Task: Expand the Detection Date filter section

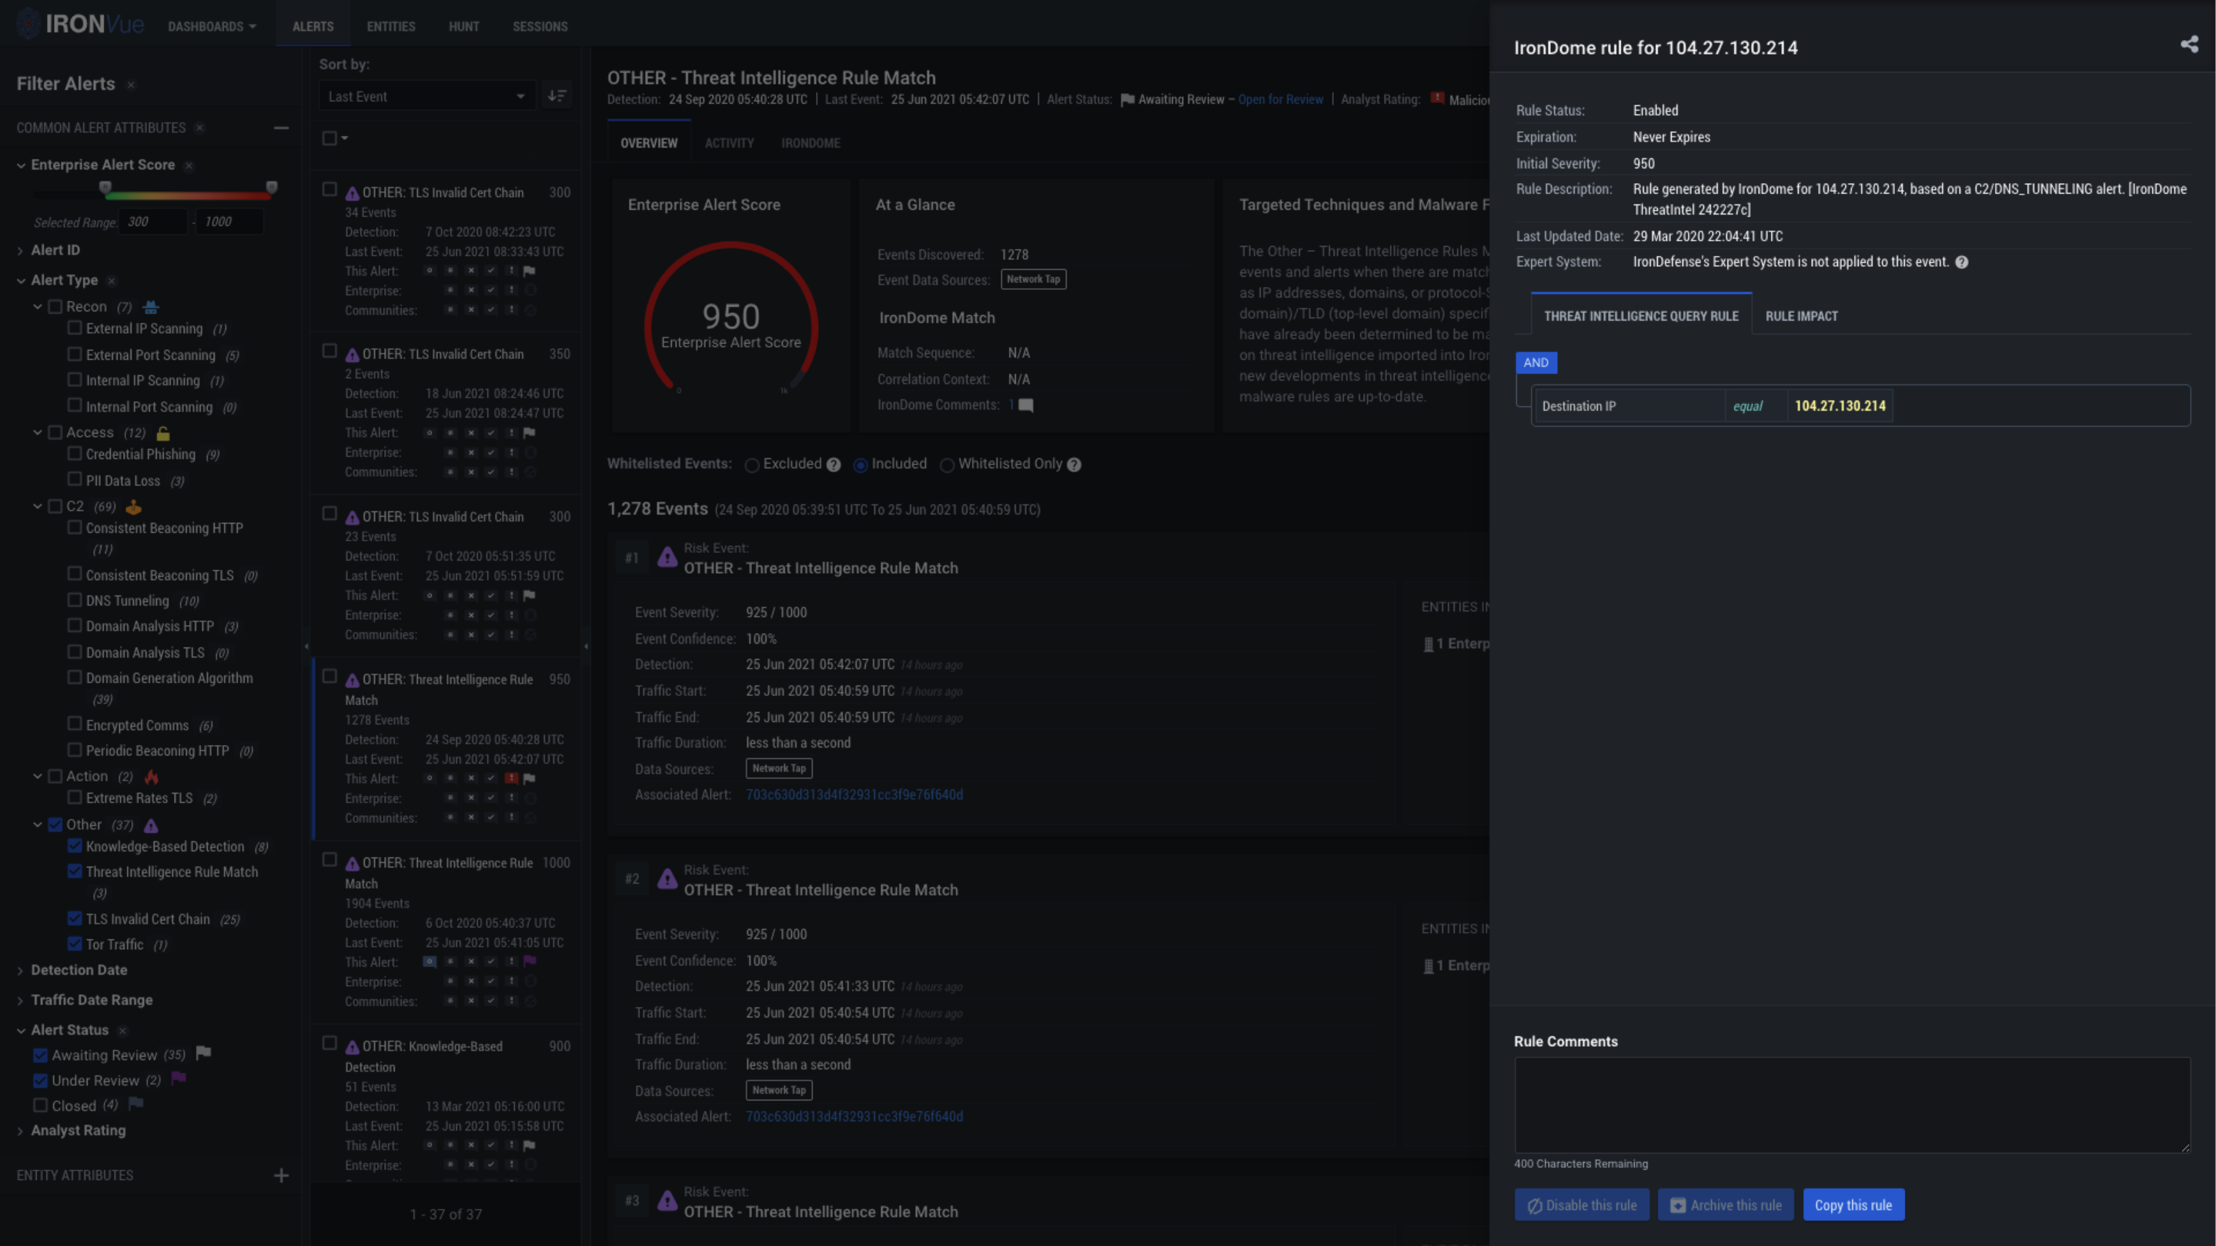Action: coord(79,970)
